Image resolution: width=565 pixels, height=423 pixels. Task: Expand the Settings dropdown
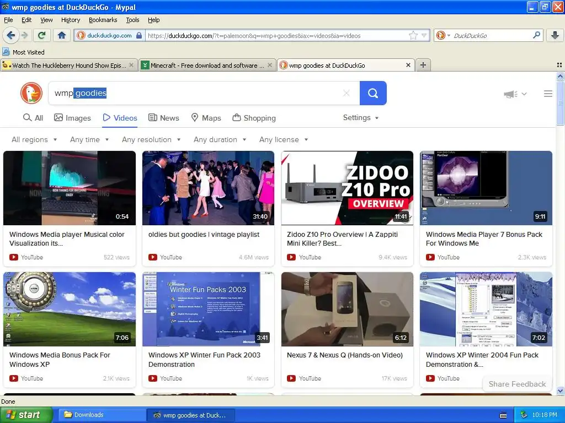[361, 118]
